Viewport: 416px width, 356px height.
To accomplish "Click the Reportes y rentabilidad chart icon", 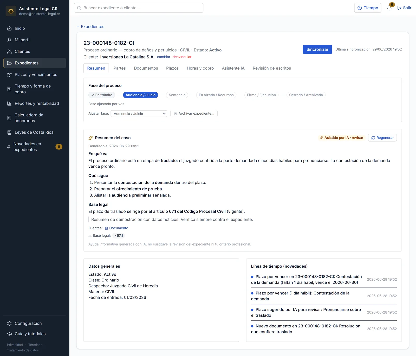I will [x=9, y=103].
